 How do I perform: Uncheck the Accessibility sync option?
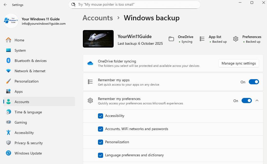coord(101,116)
